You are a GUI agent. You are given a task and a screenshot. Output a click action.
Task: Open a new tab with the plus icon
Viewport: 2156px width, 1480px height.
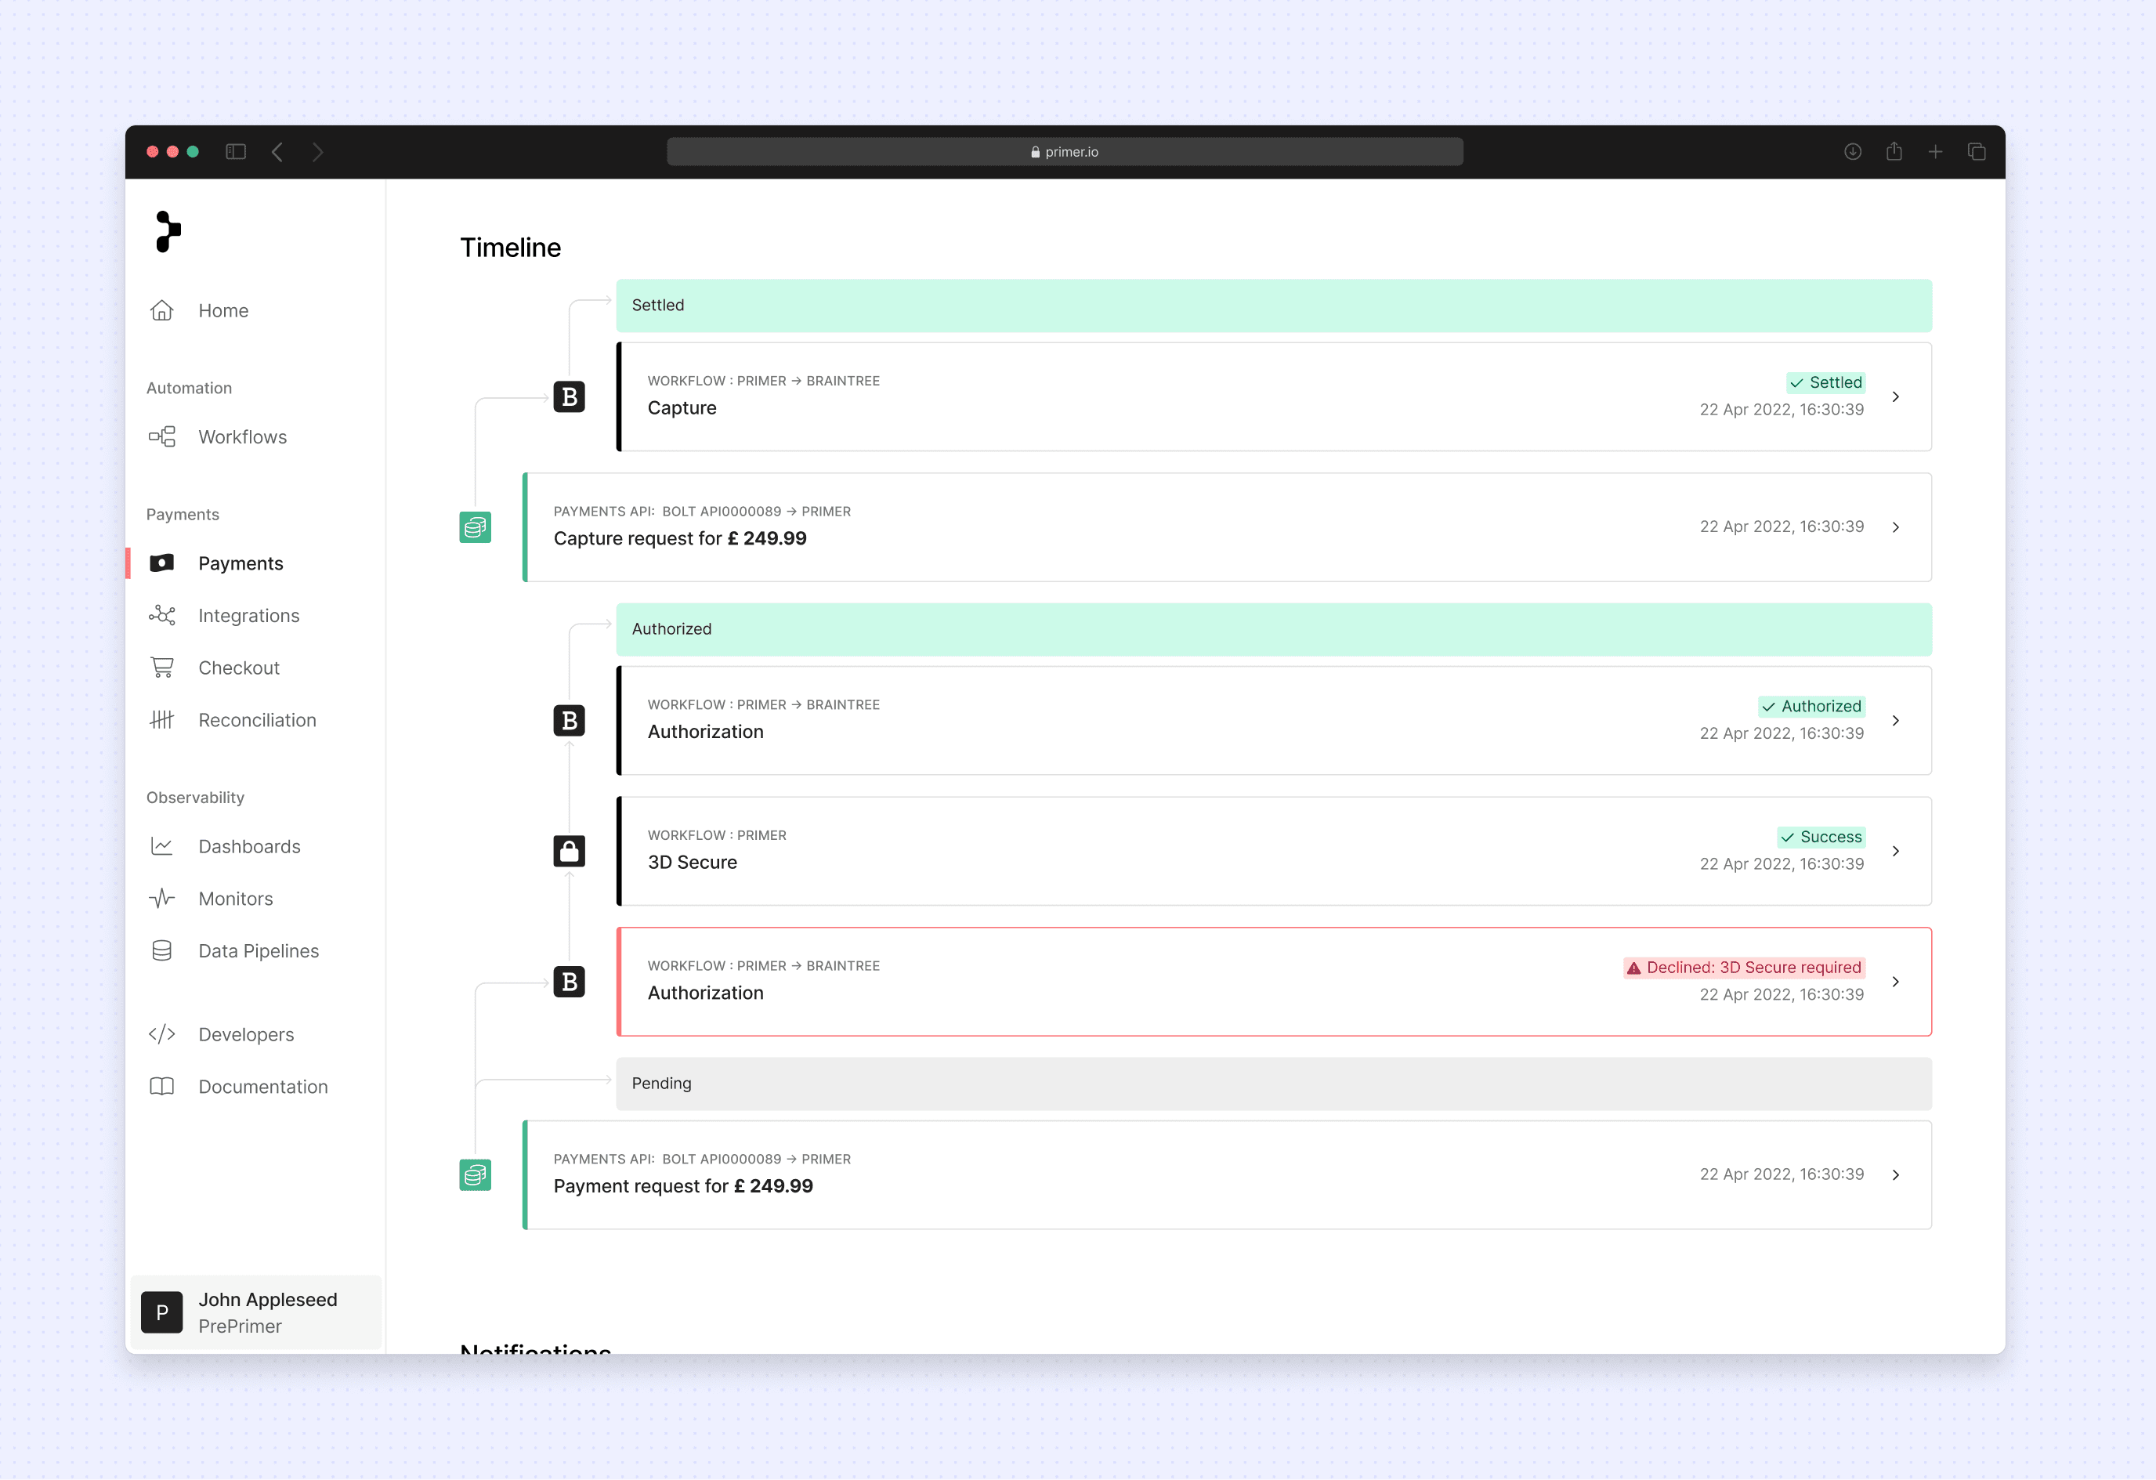[x=1935, y=152]
